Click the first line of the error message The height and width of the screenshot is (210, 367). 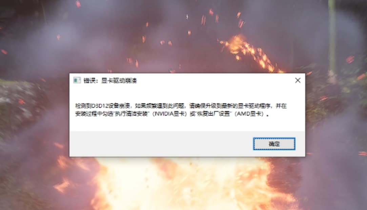tap(181, 106)
